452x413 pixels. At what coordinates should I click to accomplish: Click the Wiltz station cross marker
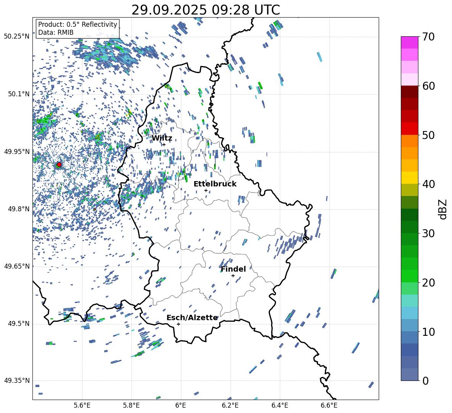click(x=164, y=144)
